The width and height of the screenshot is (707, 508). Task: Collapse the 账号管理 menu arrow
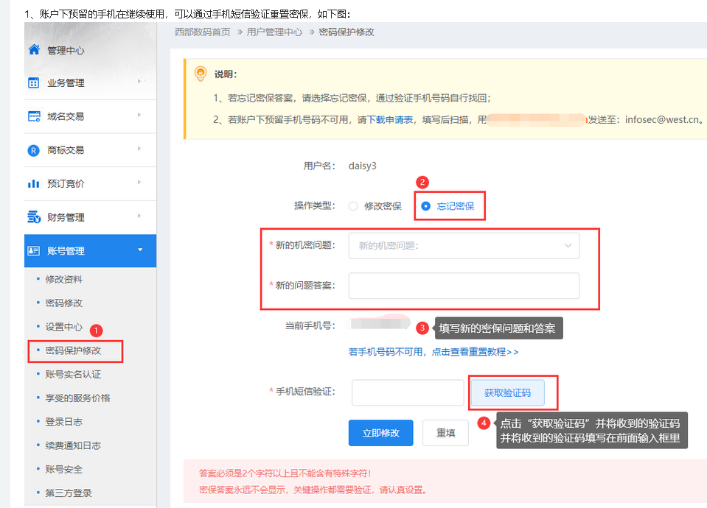139,250
